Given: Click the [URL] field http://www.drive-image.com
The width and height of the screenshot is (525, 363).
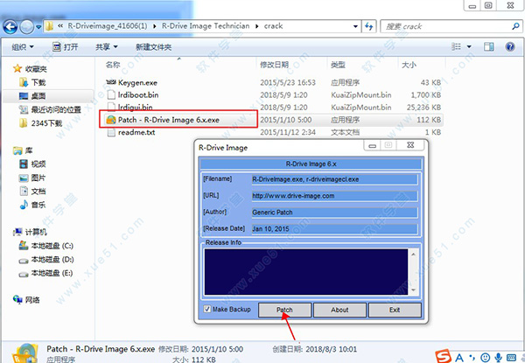Looking at the screenshot, I should click(335, 196).
